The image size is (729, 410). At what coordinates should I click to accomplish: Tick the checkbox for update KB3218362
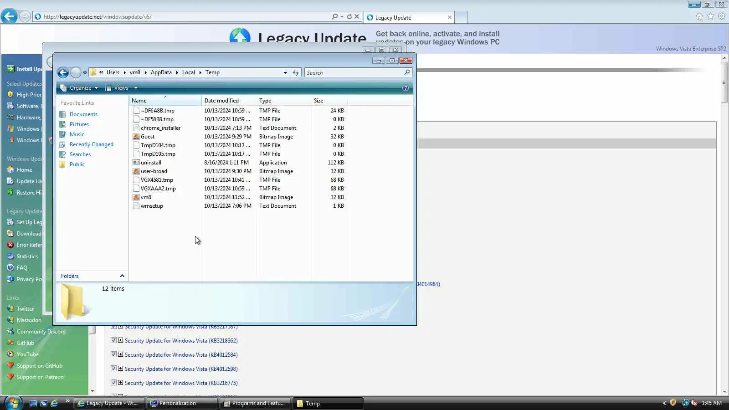click(x=113, y=340)
